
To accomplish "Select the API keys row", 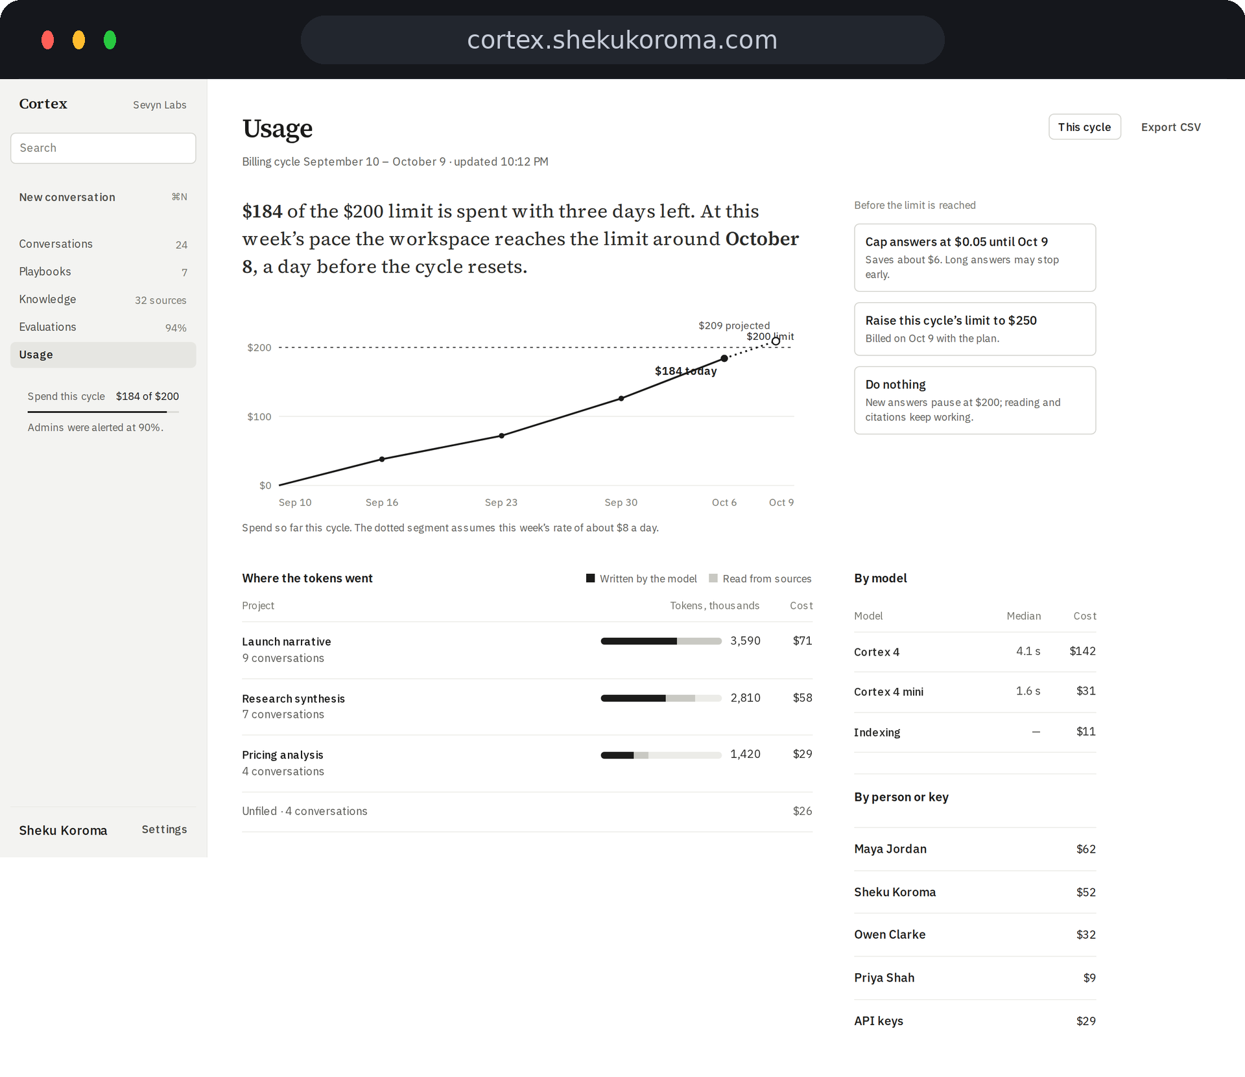I will (975, 1021).
